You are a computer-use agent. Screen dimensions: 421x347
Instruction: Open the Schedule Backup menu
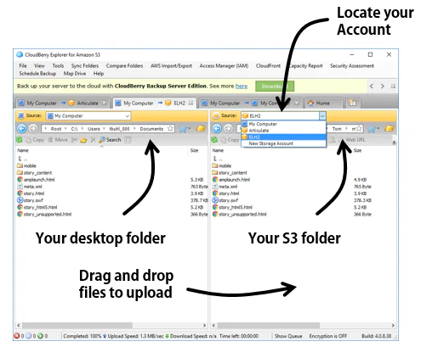[37, 74]
